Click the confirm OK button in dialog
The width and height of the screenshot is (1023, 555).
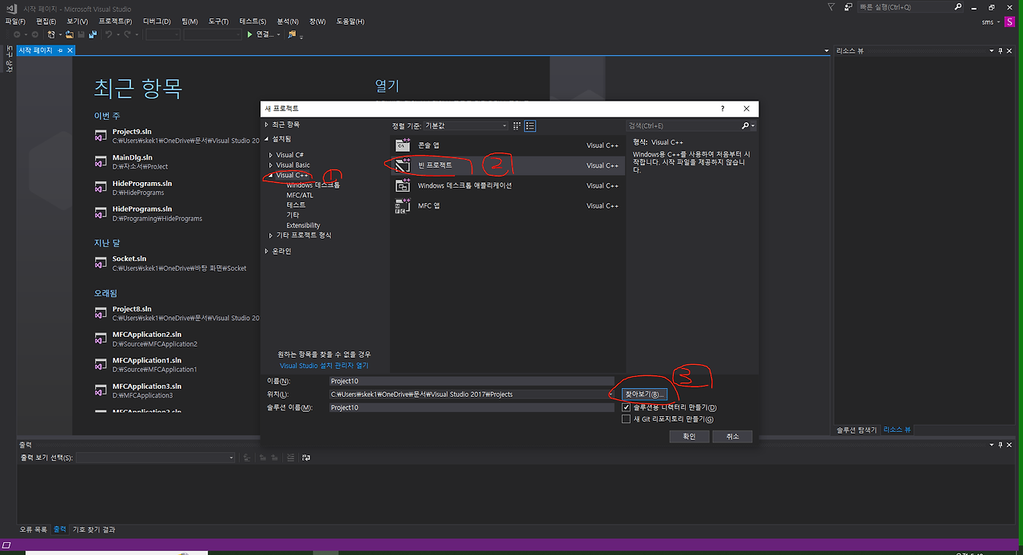coord(689,436)
